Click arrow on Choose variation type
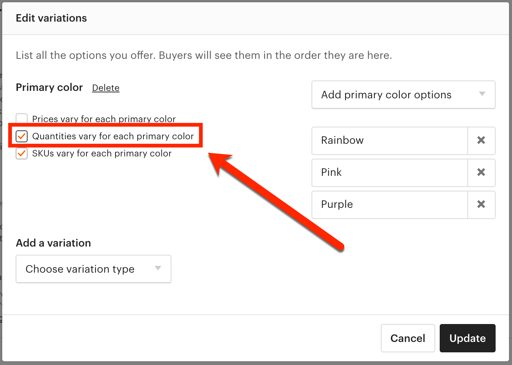This screenshot has height=365, width=512. point(158,269)
